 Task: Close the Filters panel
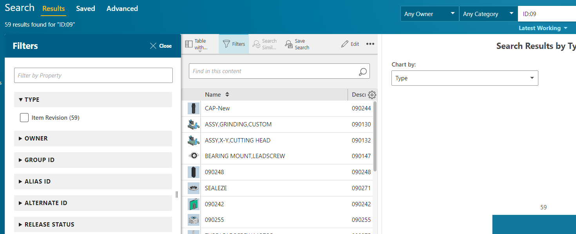pyautogui.click(x=161, y=46)
